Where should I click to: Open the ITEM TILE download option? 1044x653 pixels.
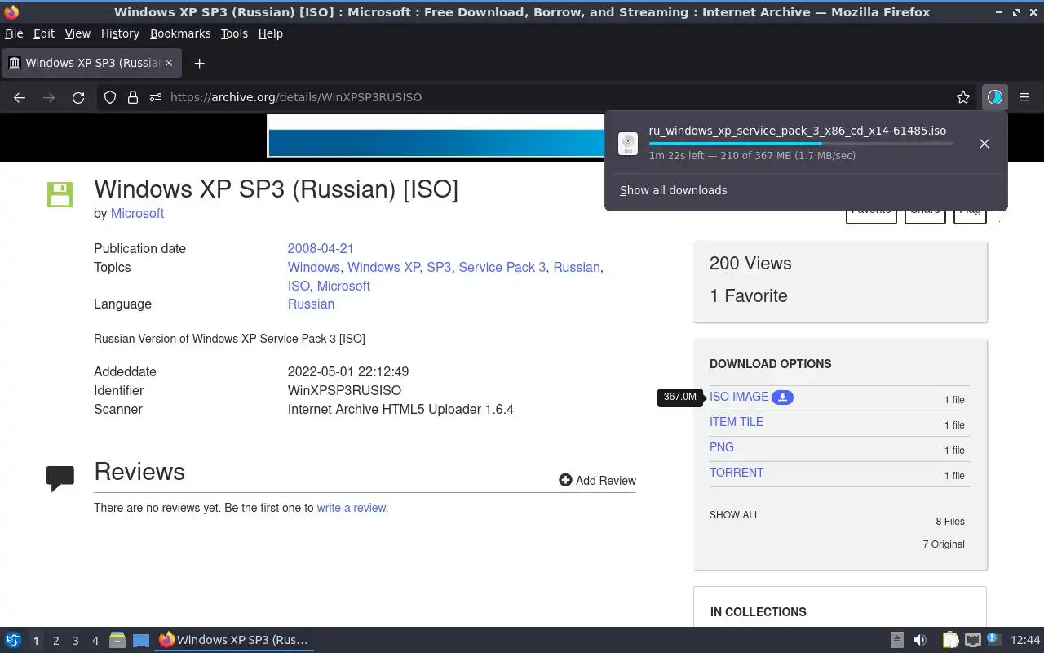point(737,422)
